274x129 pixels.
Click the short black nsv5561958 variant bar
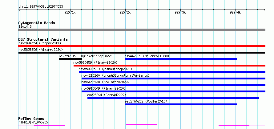point(71,59)
